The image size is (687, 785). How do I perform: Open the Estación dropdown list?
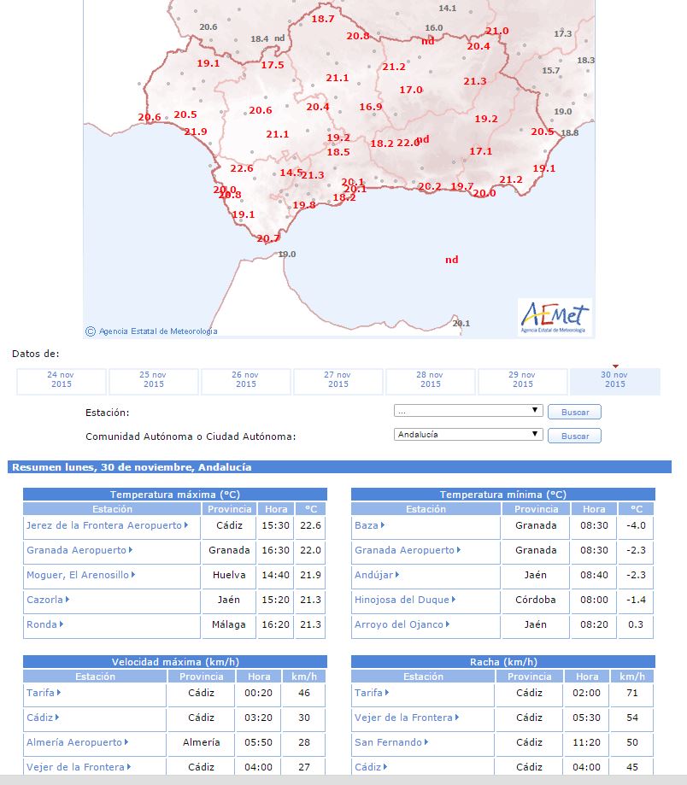click(468, 411)
